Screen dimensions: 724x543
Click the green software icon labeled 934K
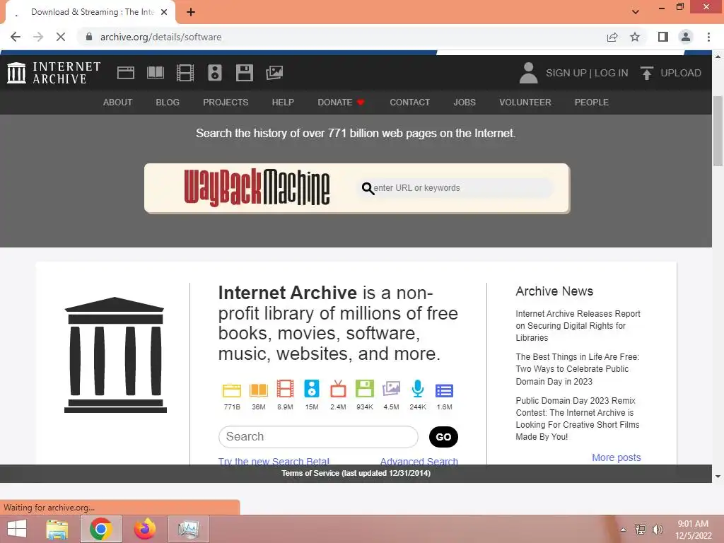click(x=365, y=389)
